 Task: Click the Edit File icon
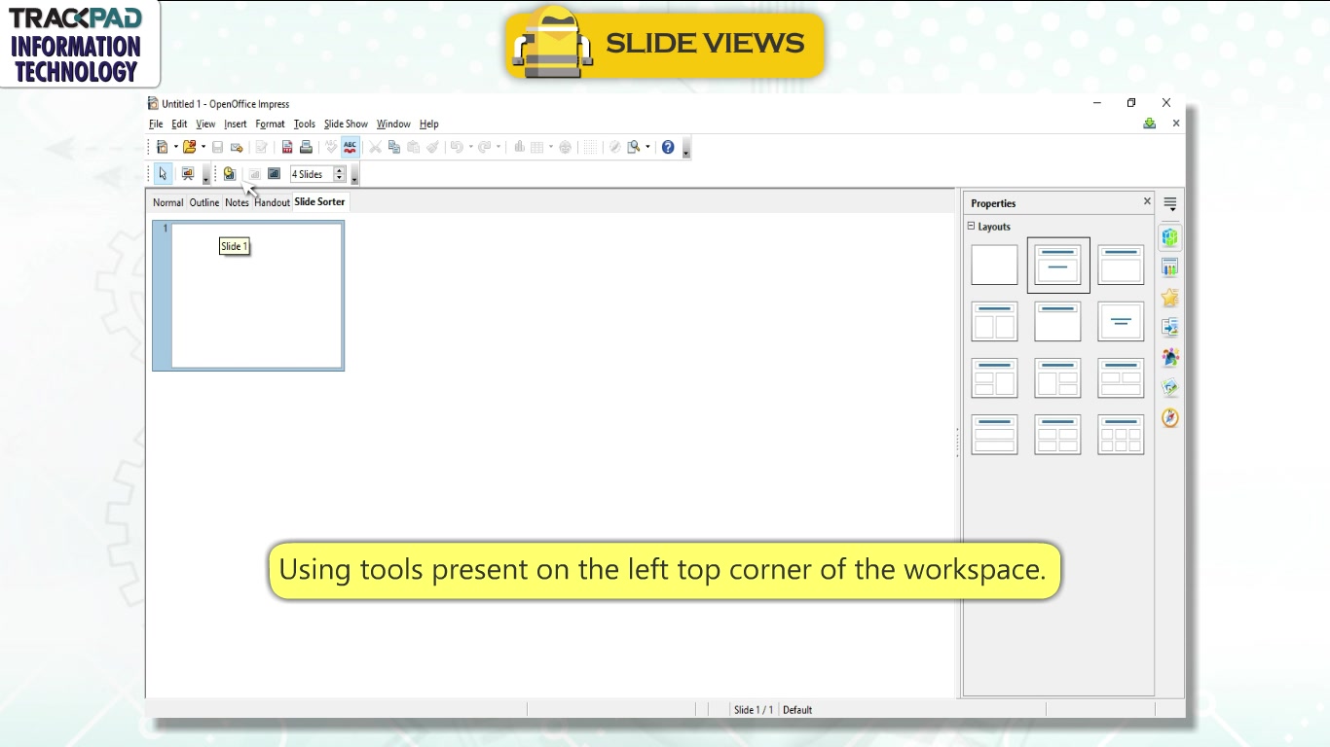click(262, 147)
